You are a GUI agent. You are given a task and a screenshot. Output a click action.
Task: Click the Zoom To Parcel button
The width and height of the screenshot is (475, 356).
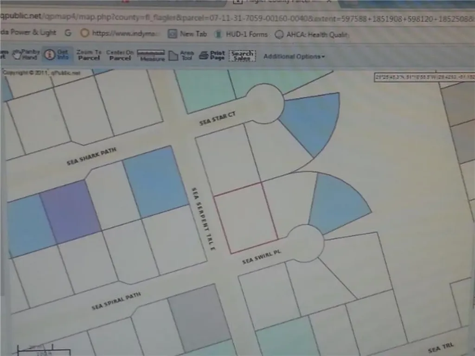[89, 55]
